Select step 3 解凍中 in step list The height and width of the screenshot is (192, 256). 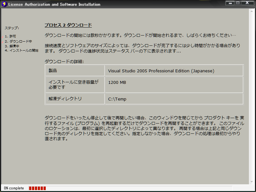(12, 46)
